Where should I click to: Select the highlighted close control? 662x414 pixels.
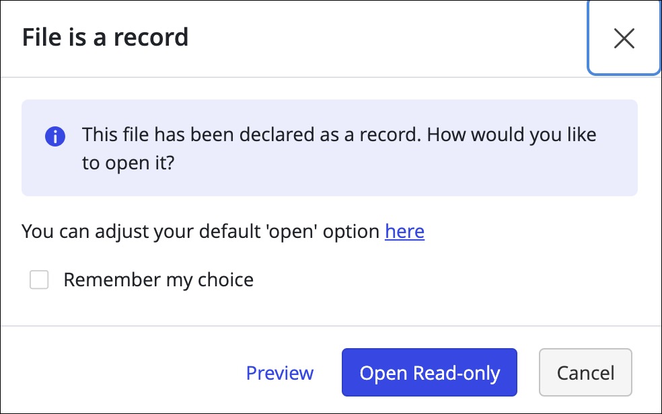click(624, 38)
